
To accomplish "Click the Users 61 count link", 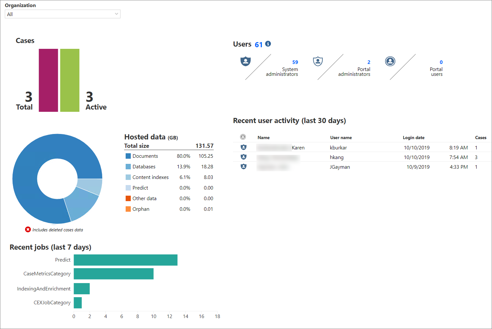I will (x=258, y=44).
